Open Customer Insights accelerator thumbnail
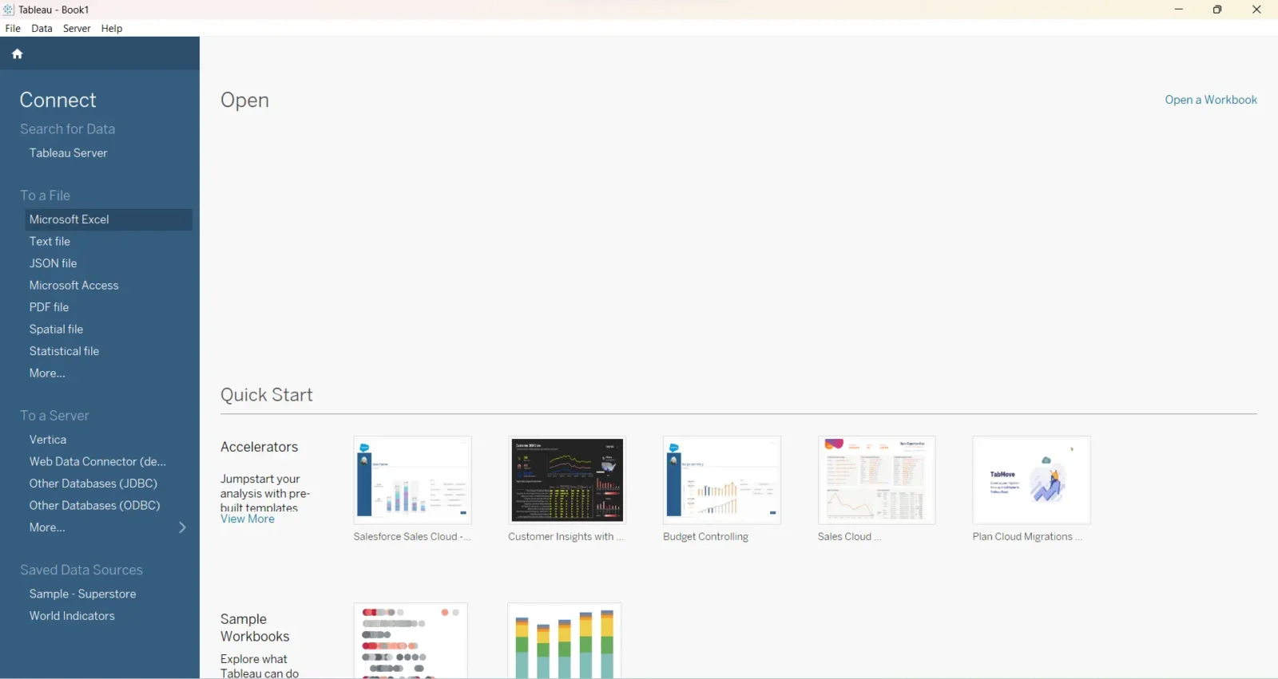 pos(567,480)
